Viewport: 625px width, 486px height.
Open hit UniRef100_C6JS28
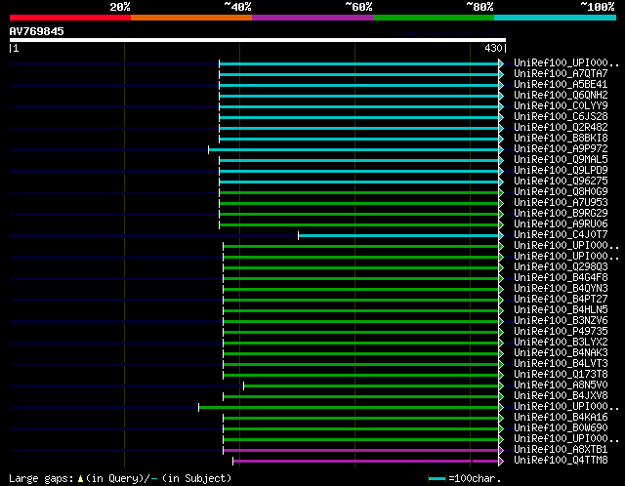(561, 117)
